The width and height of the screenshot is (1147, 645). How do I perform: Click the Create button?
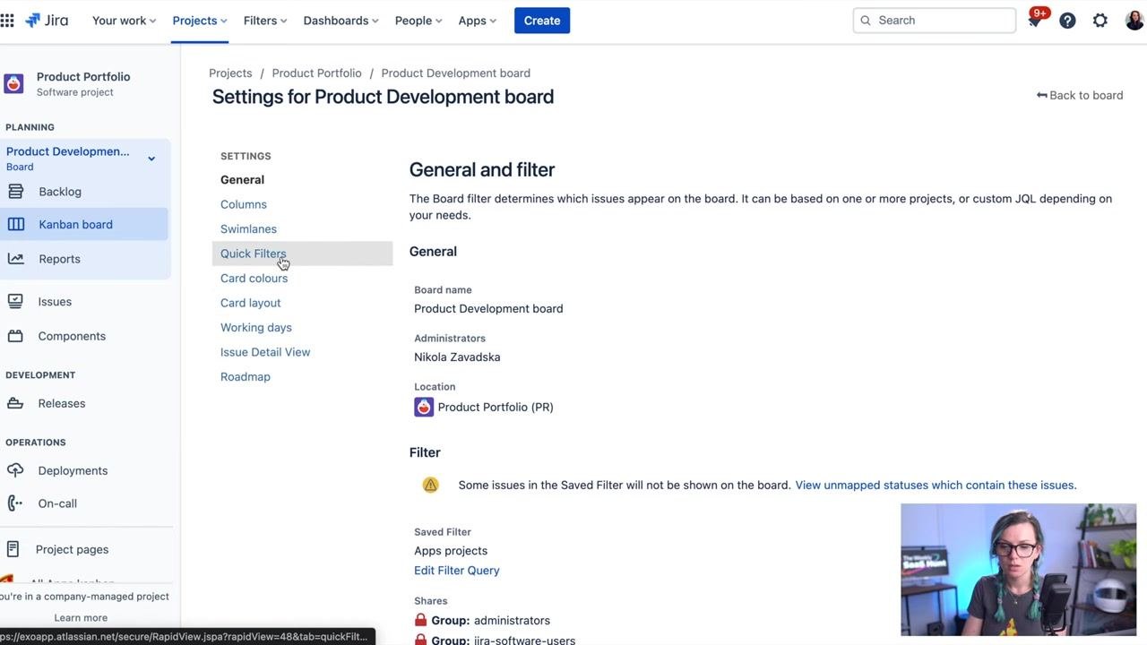[x=542, y=21]
